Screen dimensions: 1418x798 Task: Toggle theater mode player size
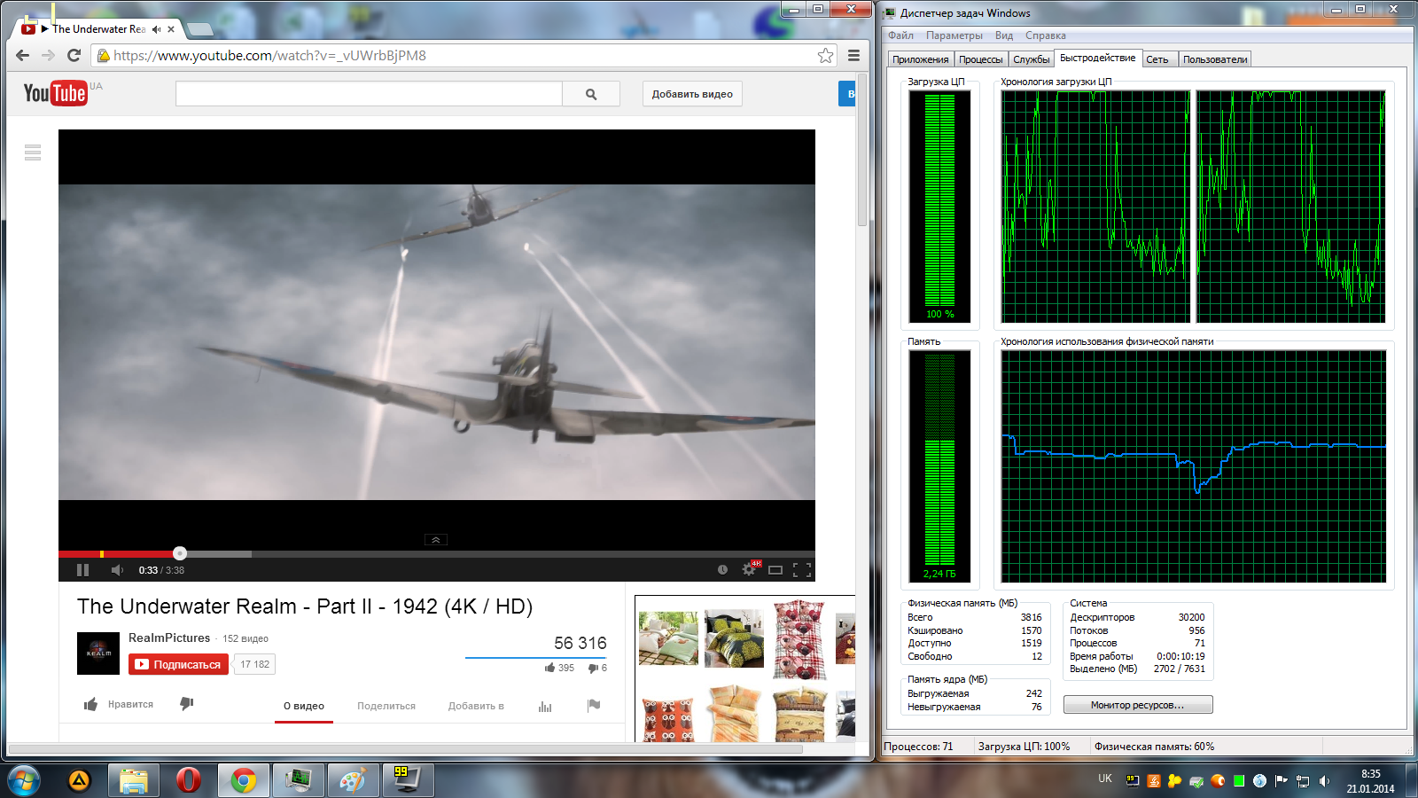point(775,570)
